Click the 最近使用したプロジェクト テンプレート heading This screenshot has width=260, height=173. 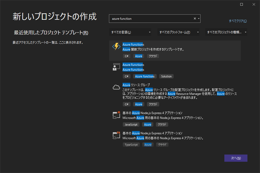(x=51, y=33)
